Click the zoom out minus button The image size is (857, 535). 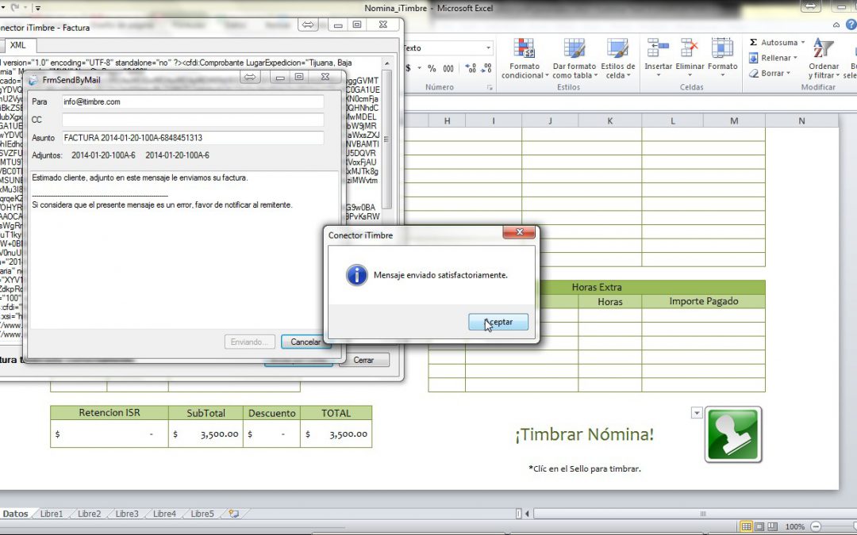[815, 526]
